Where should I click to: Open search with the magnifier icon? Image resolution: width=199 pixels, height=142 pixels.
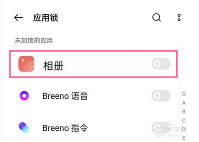coord(157,18)
